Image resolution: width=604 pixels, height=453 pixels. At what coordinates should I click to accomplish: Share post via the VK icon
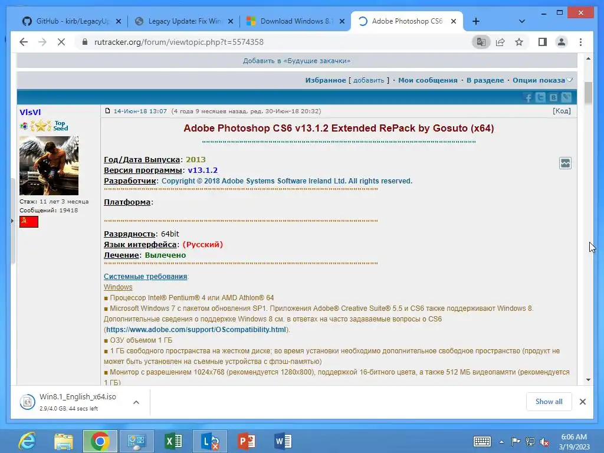click(553, 97)
